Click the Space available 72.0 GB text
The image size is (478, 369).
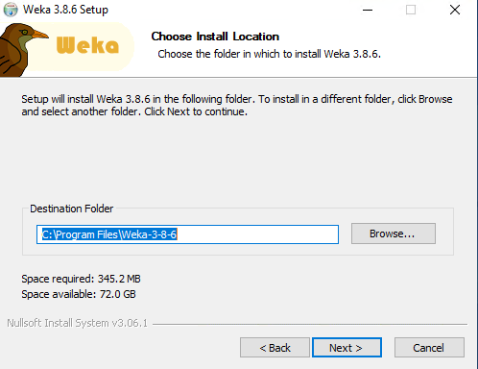79,294
